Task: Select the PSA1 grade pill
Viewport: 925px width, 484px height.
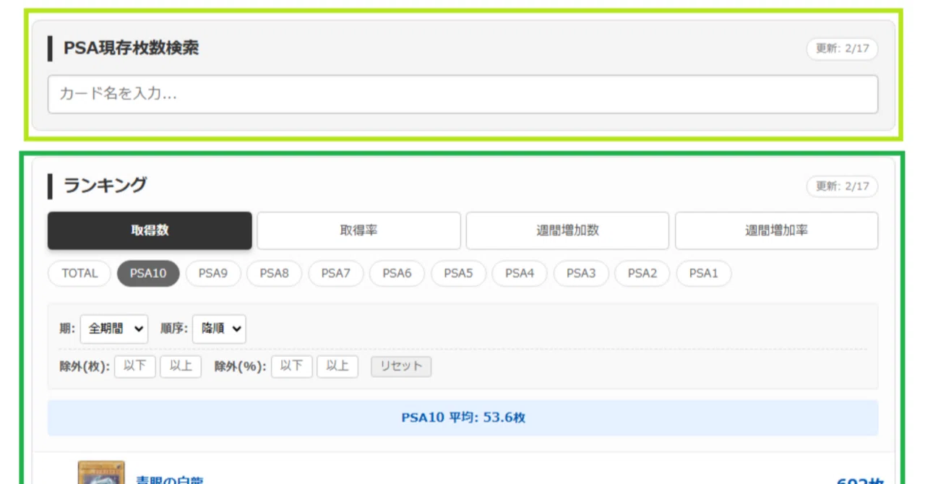Action: 703,274
